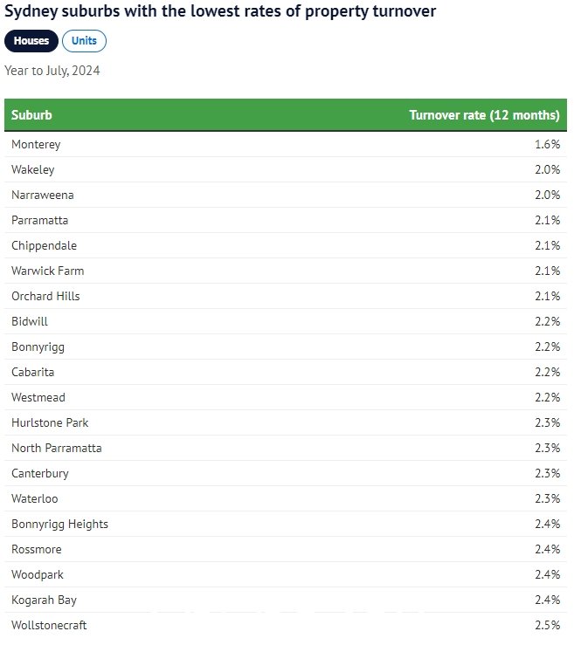Click on Chippendale in the table
The width and height of the screenshot is (574, 645).
tap(44, 245)
